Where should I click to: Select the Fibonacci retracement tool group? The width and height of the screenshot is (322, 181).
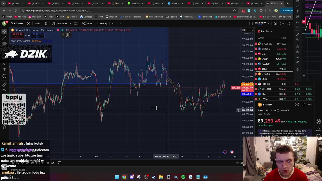click(4, 44)
